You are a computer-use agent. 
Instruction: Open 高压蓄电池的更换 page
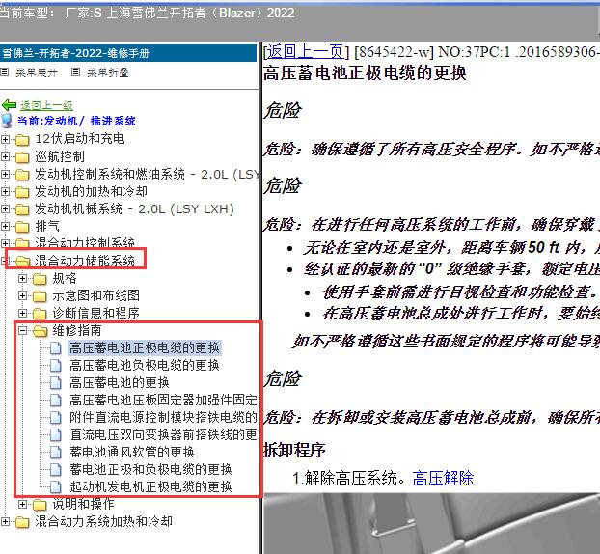point(120,383)
